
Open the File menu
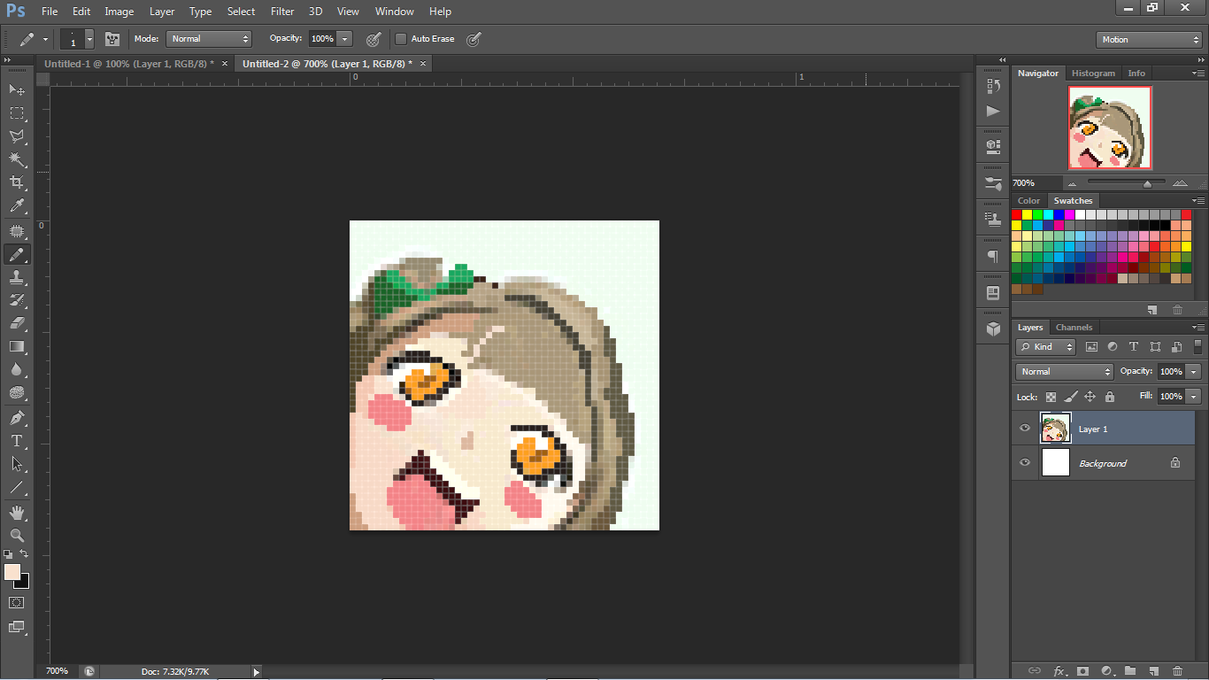click(x=50, y=12)
